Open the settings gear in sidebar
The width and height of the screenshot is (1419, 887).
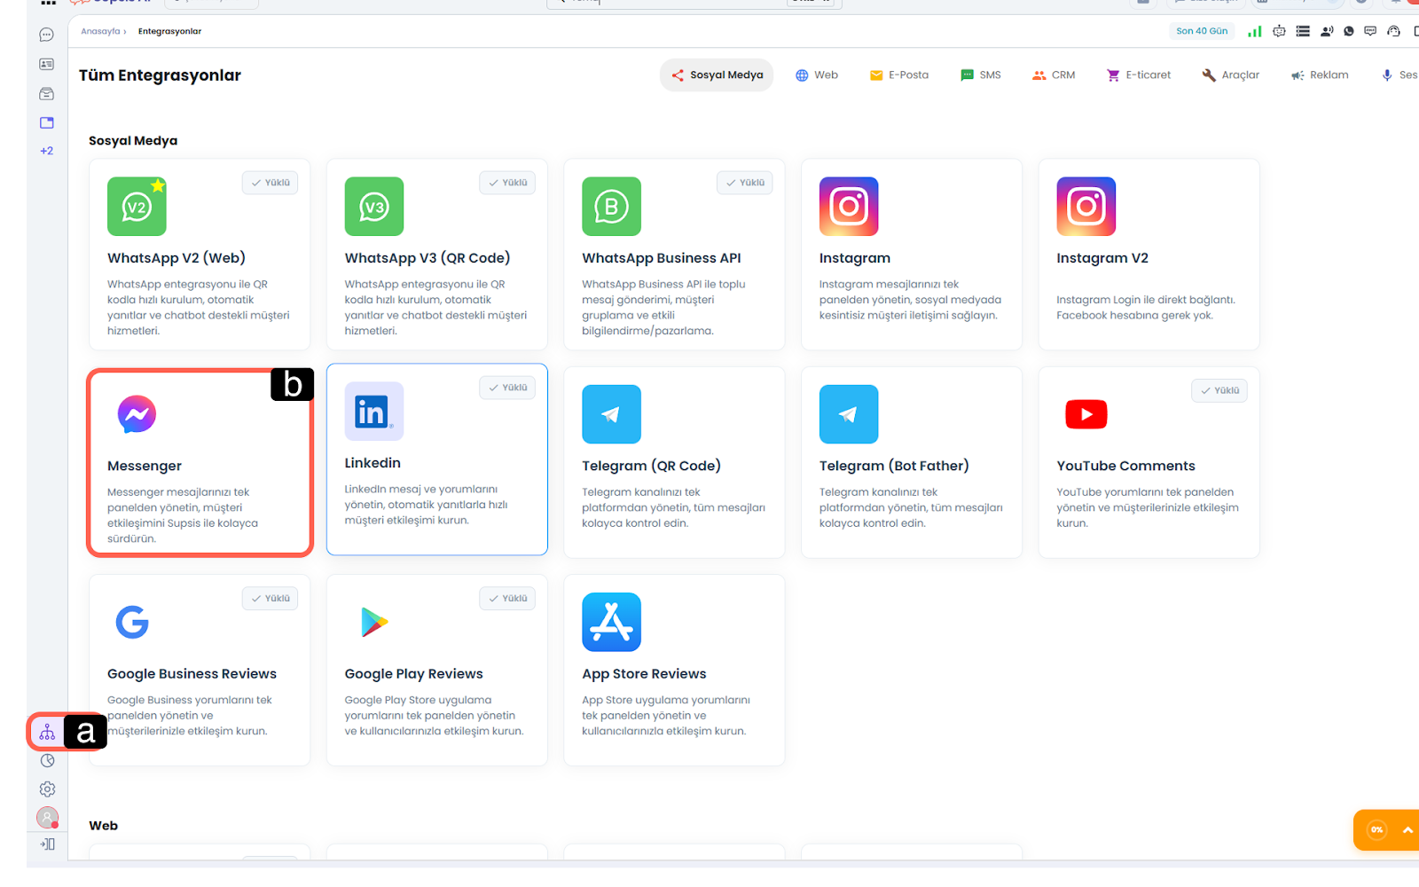click(x=47, y=789)
